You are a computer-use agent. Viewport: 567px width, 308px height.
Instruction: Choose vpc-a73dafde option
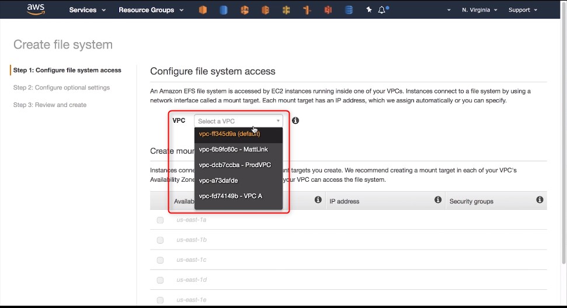click(x=239, y=180)
